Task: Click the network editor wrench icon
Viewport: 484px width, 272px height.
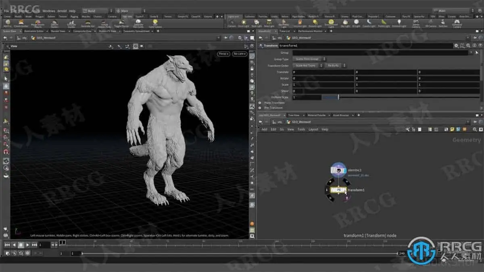Action: pyautogui.click(x=408, y=129)
